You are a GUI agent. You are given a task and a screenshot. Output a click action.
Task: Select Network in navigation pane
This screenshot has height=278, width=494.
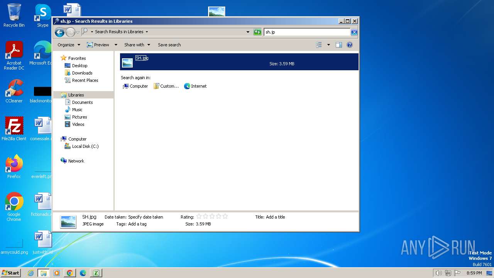coord(76,161)
